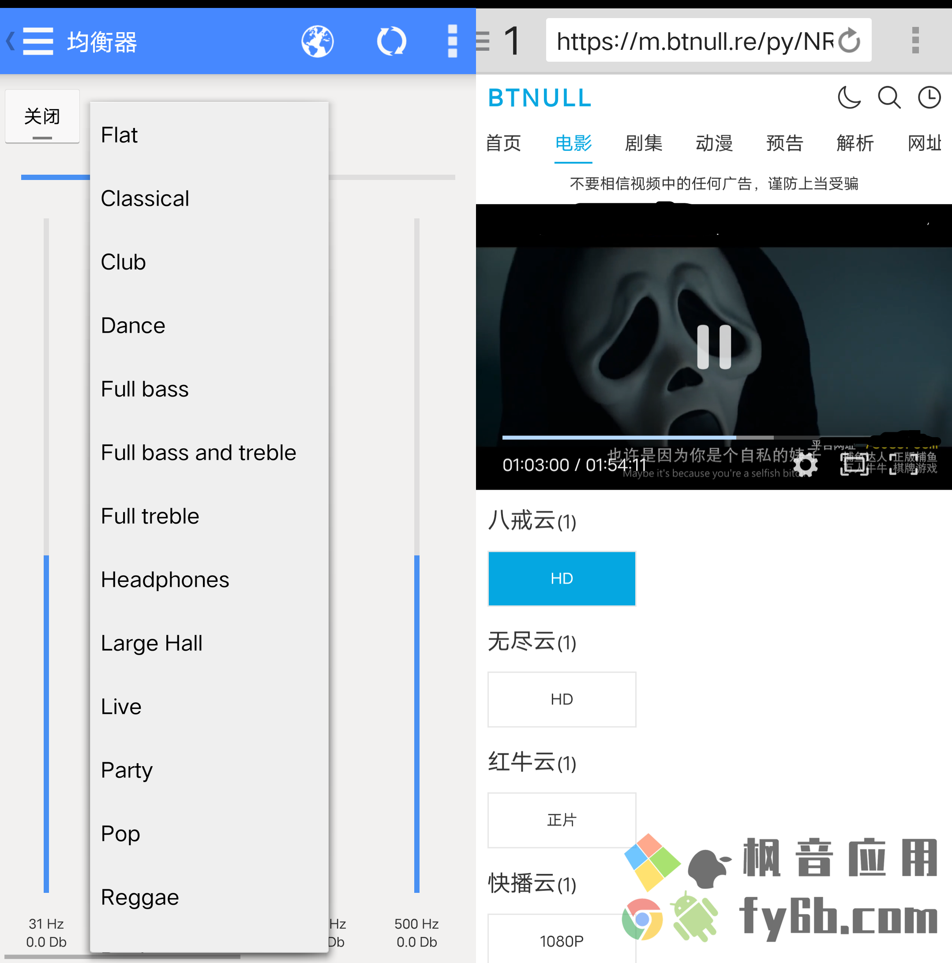Screen dimensions: 952x963
Task: Pick Full bass and treble preset
Action: point(209,453)
